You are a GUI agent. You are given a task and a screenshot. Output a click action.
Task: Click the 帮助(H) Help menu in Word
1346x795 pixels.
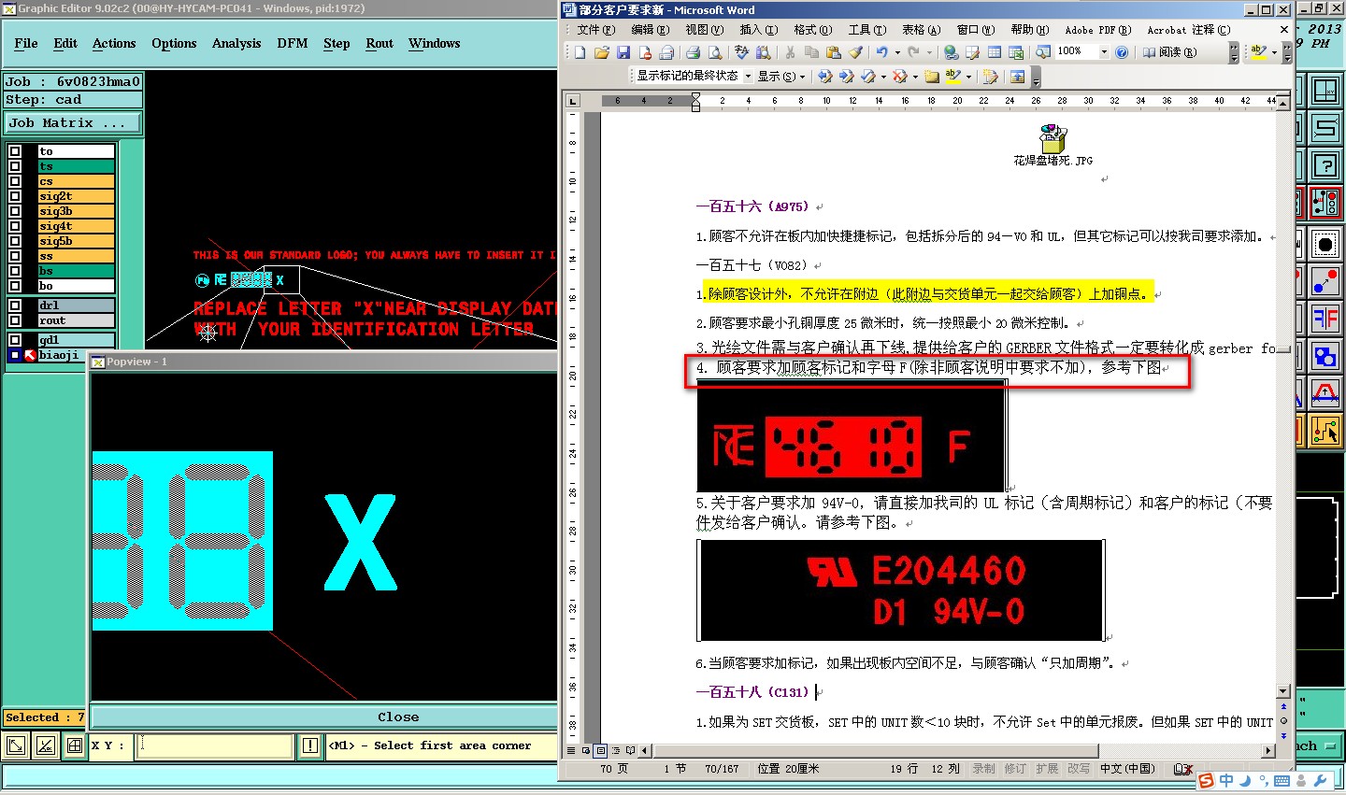click(x=1029, y=30)
